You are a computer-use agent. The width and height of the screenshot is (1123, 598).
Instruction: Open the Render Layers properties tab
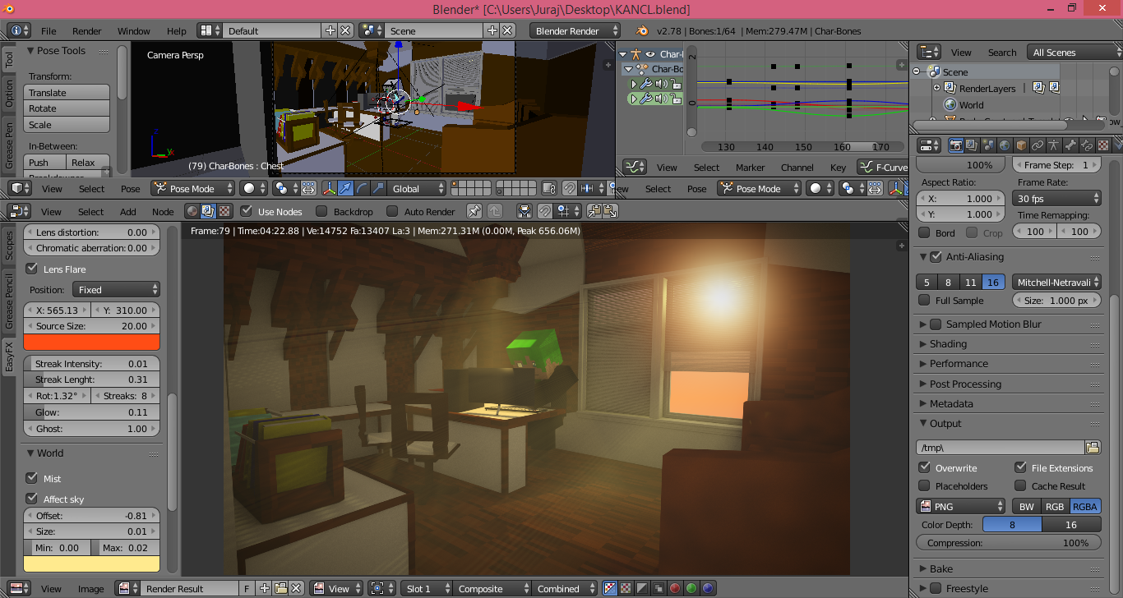point(971,145)
